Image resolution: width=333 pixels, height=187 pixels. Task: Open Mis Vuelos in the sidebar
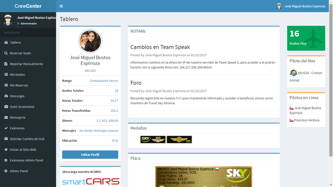tap(17, 75)
